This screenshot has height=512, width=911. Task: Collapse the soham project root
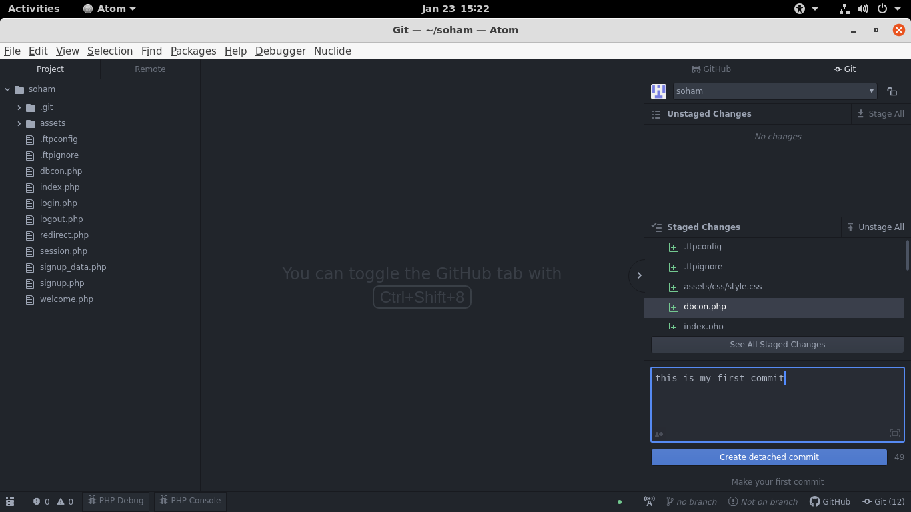[x=7, y=89]
